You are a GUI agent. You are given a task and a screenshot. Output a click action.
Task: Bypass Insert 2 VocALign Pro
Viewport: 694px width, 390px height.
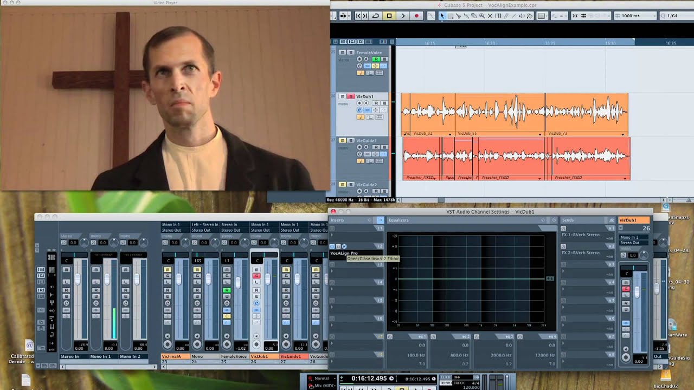[338, 246]
